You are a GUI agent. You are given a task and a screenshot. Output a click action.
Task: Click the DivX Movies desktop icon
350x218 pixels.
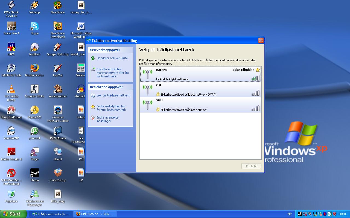coord(58,133)
